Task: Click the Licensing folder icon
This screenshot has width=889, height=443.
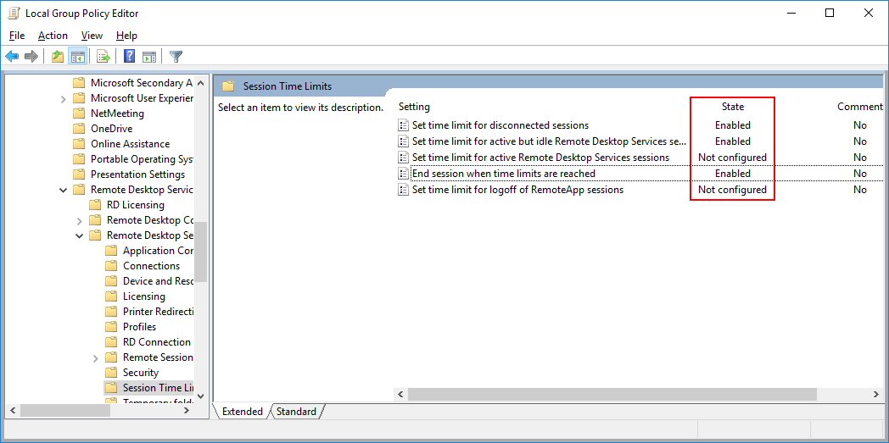Action: 112,296
